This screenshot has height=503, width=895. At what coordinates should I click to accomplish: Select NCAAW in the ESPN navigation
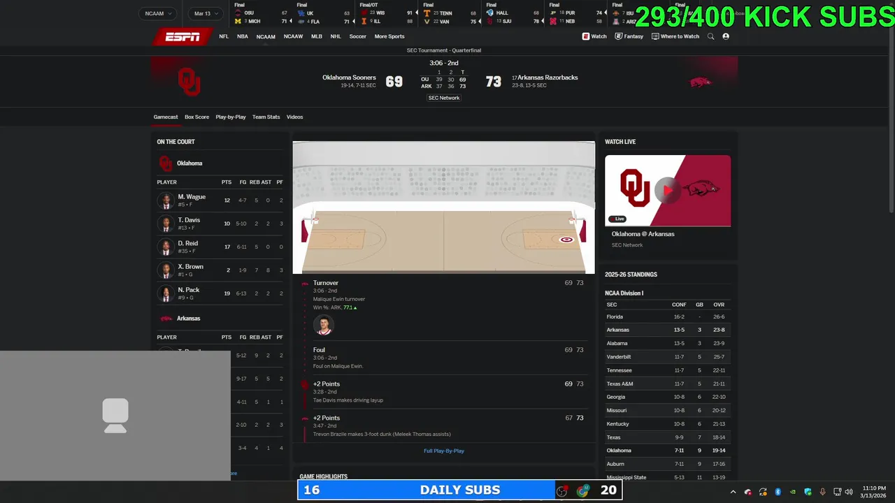pos(293,36)
